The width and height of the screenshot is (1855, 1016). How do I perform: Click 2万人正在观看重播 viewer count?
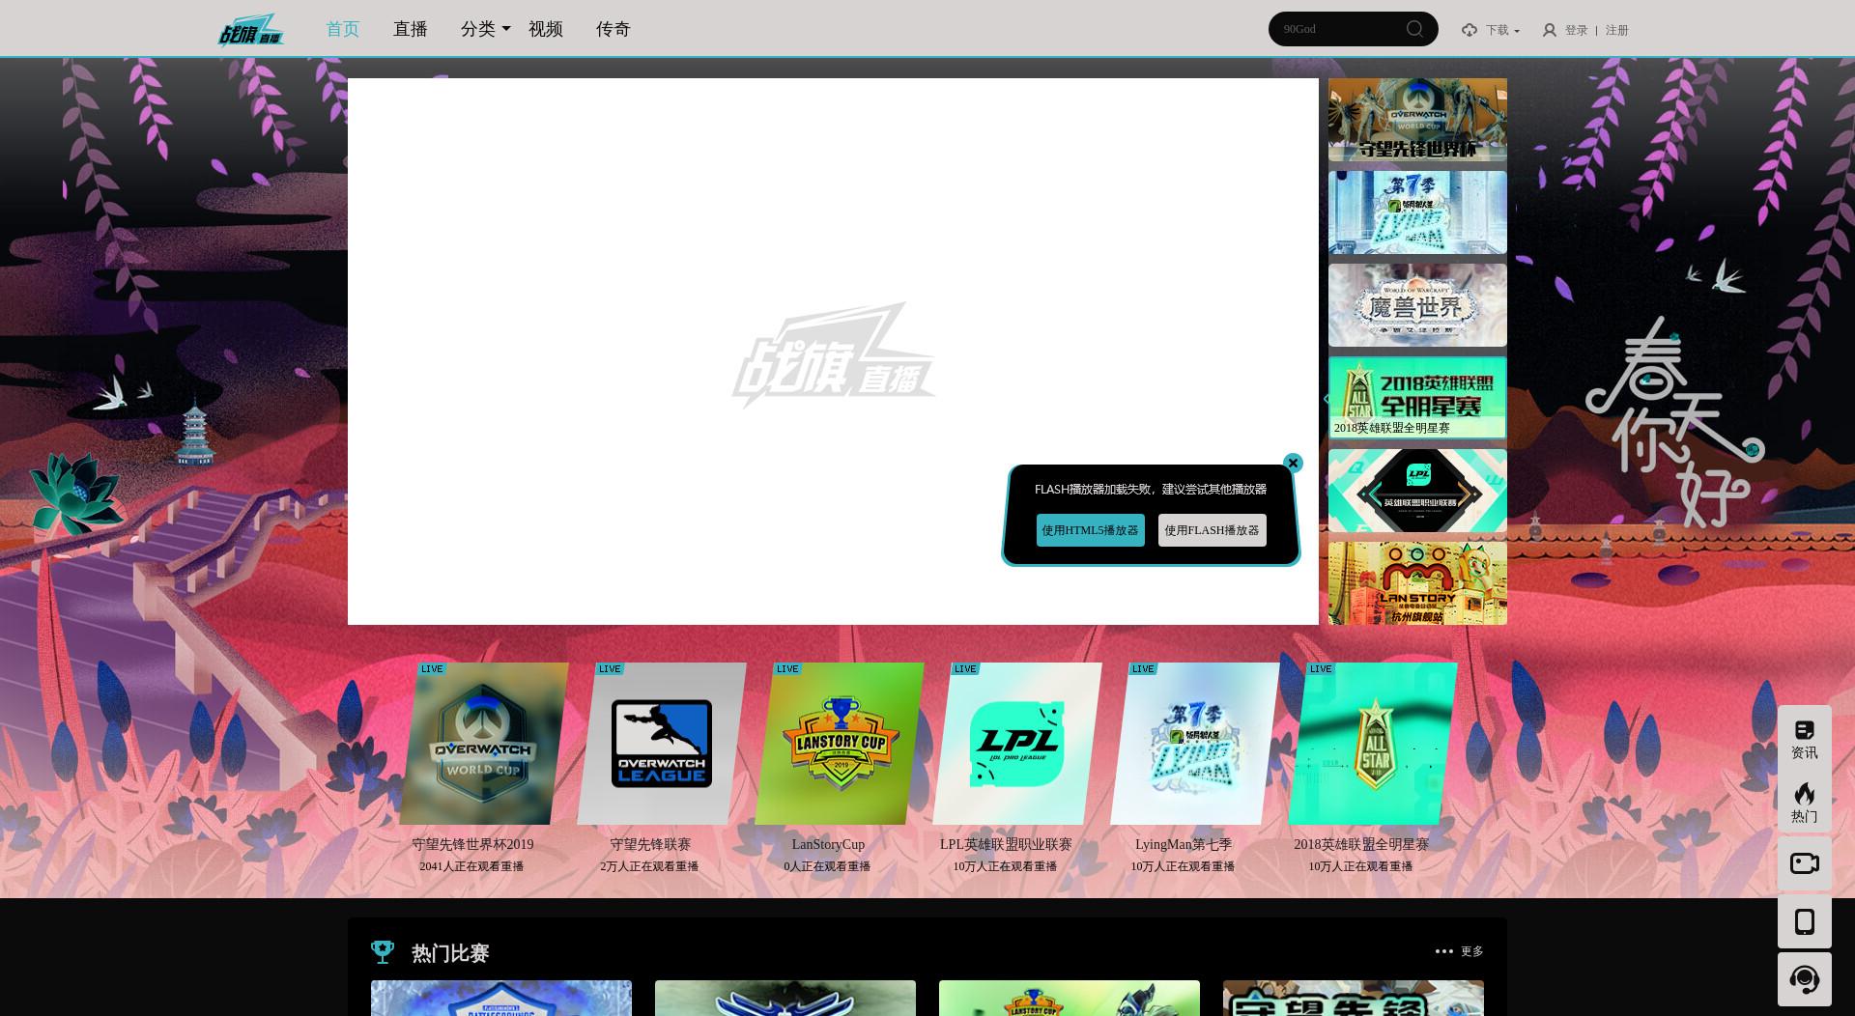(649, 866)
